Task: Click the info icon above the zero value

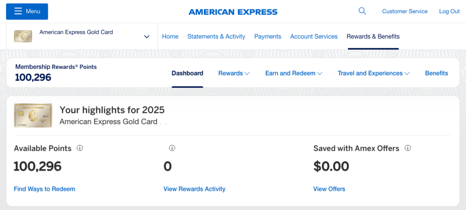Action: 172,148
